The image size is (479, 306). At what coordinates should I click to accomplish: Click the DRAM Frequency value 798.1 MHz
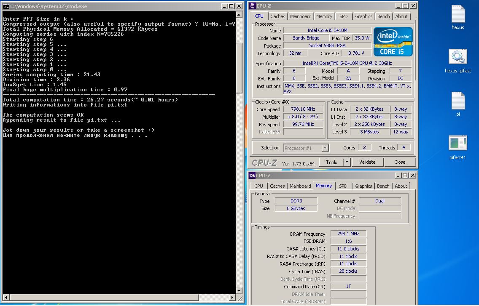pos(348,234)
